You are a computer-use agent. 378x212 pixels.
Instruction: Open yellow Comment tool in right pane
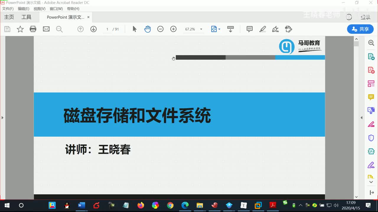click(x=371, y=97)
